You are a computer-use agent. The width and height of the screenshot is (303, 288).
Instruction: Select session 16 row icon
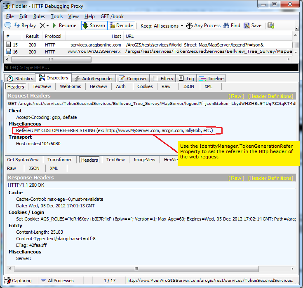8,51
